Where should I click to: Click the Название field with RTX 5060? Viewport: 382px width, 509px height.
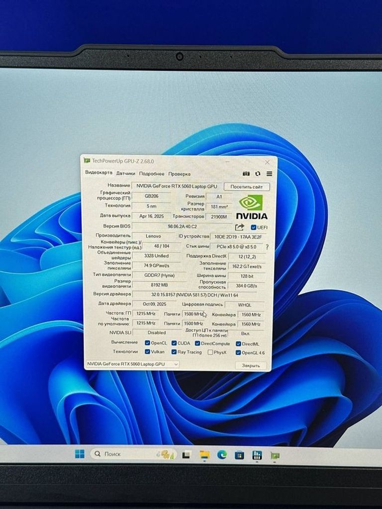(177, 186)
